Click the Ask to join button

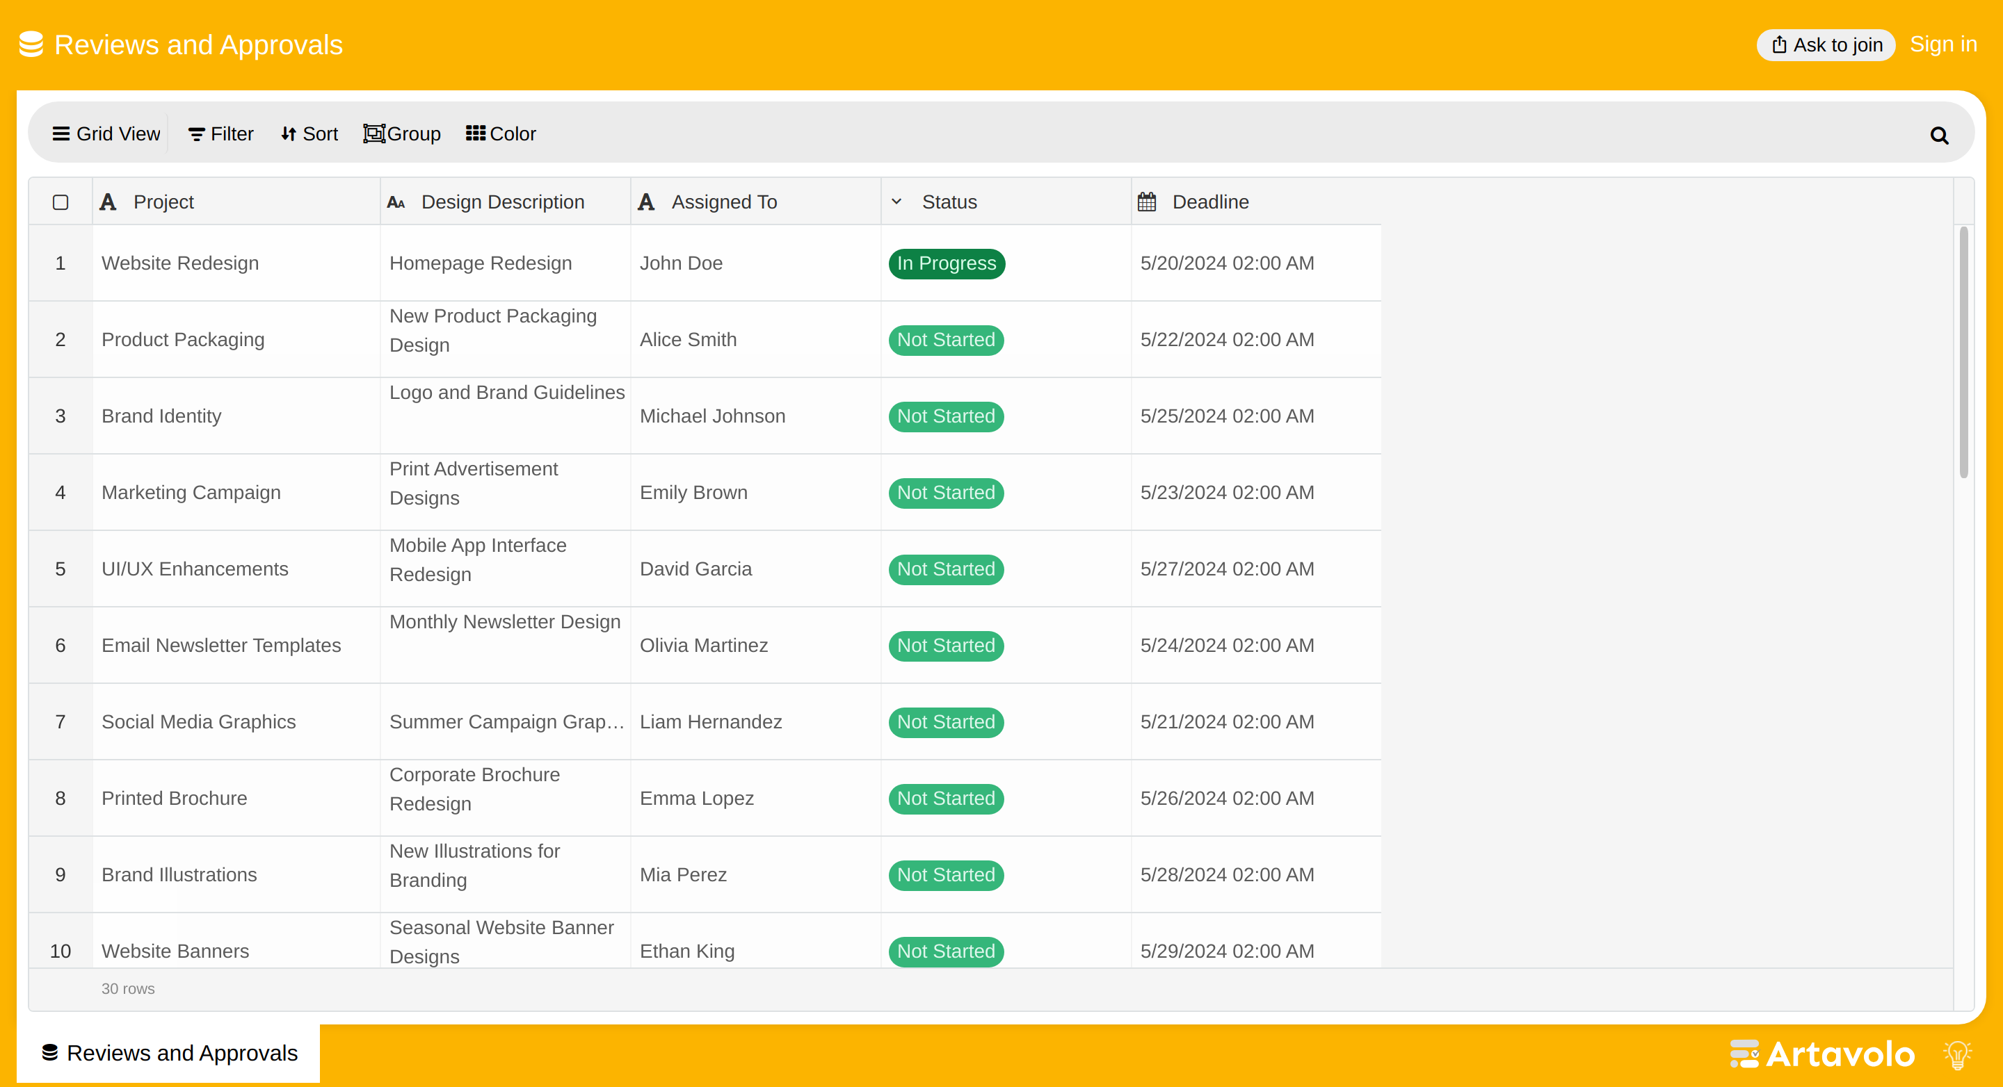pos(1826,45)
